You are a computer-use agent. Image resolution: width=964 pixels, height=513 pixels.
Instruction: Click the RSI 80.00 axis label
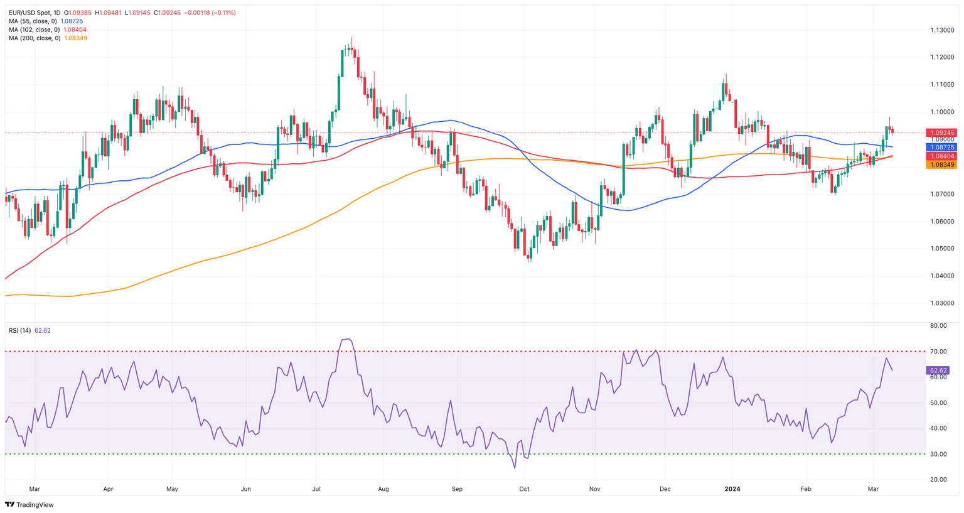click(x=938, y=326)
